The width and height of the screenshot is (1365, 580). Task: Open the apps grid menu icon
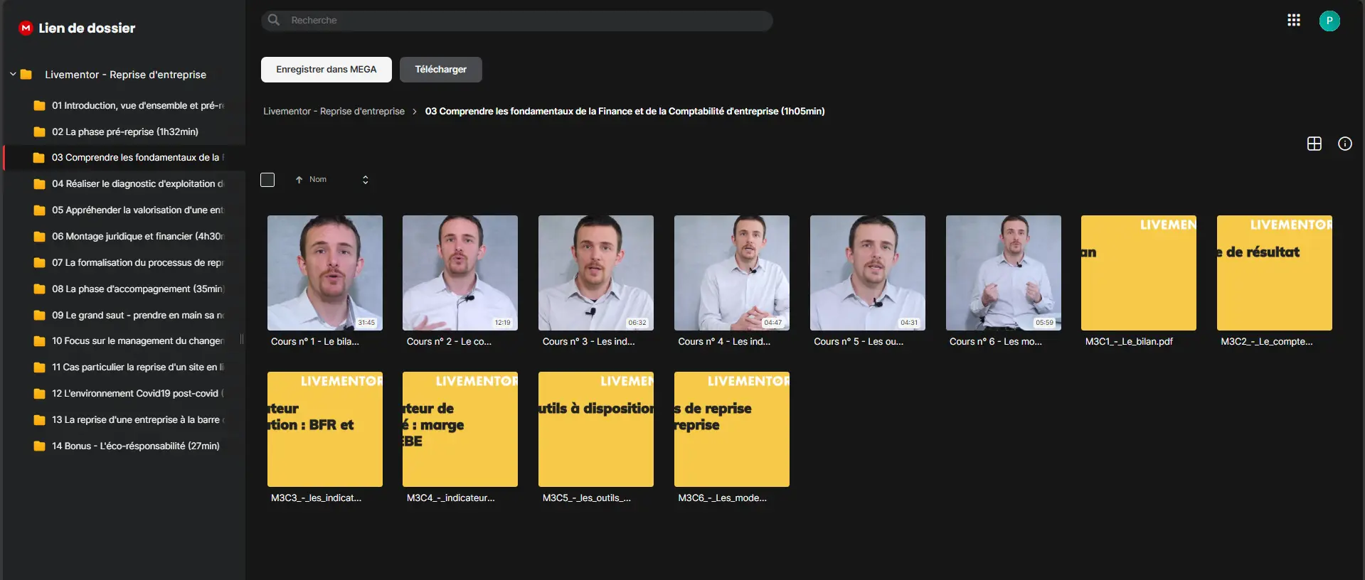(1293, 21)
